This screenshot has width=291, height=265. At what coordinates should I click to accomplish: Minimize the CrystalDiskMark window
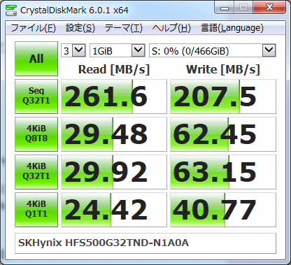pos(224,8)
